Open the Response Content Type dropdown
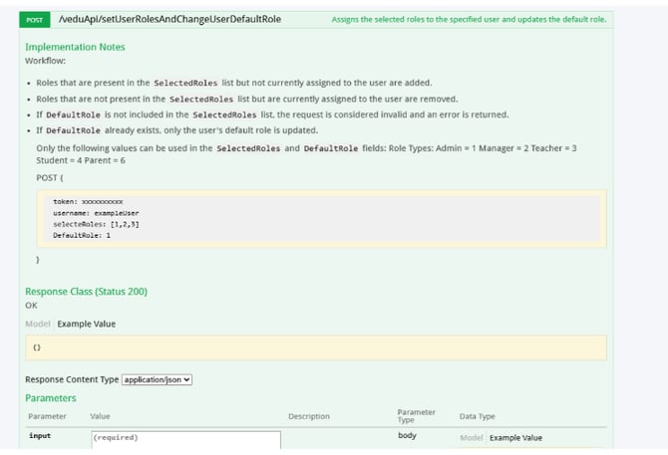The width and height of the screenshot is (668, 455). coord(157,379)
